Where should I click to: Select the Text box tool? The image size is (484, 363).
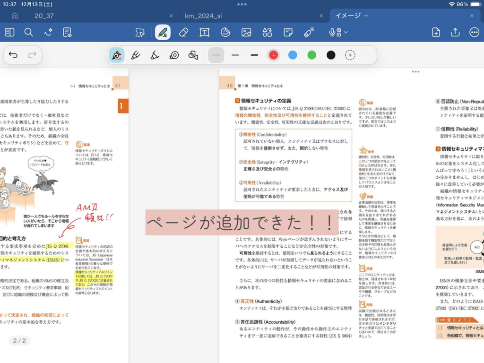pyautogui.click(x=204, y=32)
